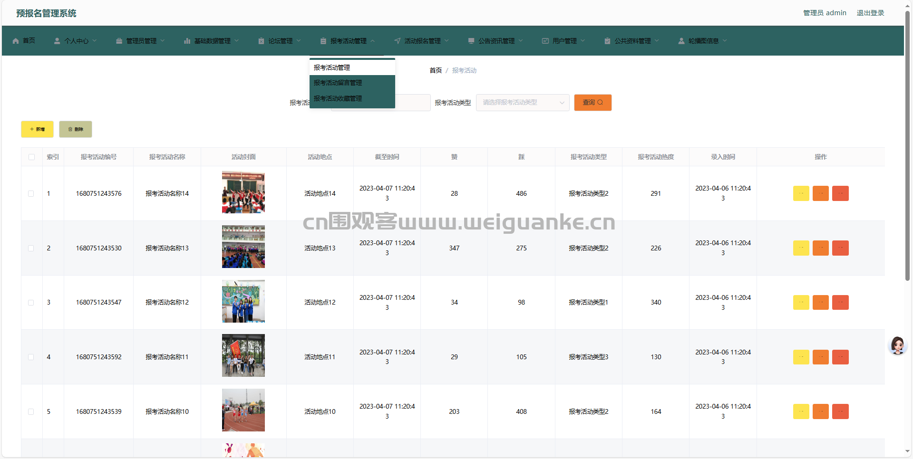The height and width of the screenshot is (459, 913).
Task: Click the 首页 breadcrumb link
Action: pos(436,70)
